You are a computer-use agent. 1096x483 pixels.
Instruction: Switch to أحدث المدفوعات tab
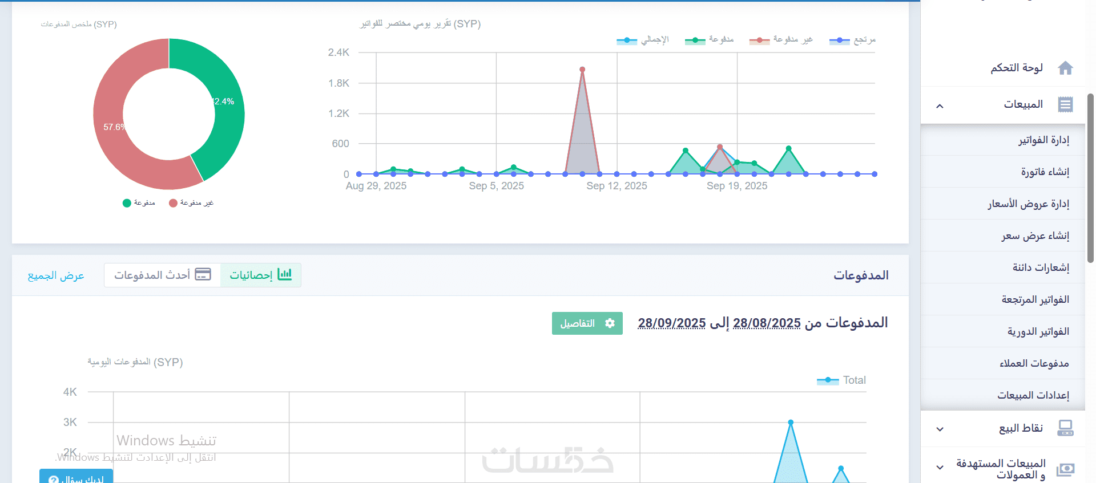pyautogui.click(x=163, y=275)
